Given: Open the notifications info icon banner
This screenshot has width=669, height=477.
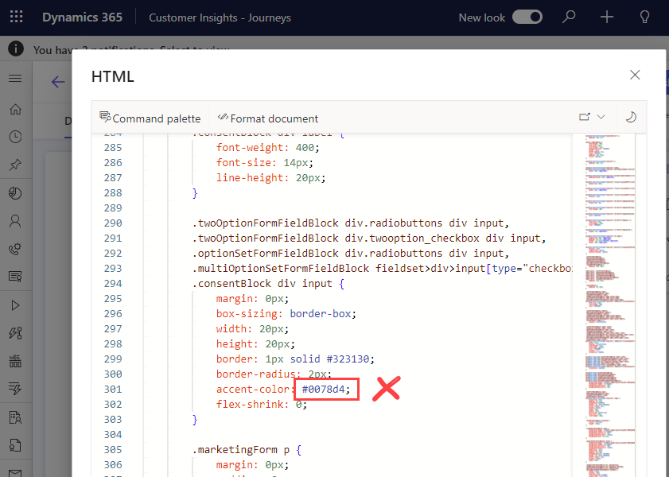Looking at the screenshot, I should point(14,48).
